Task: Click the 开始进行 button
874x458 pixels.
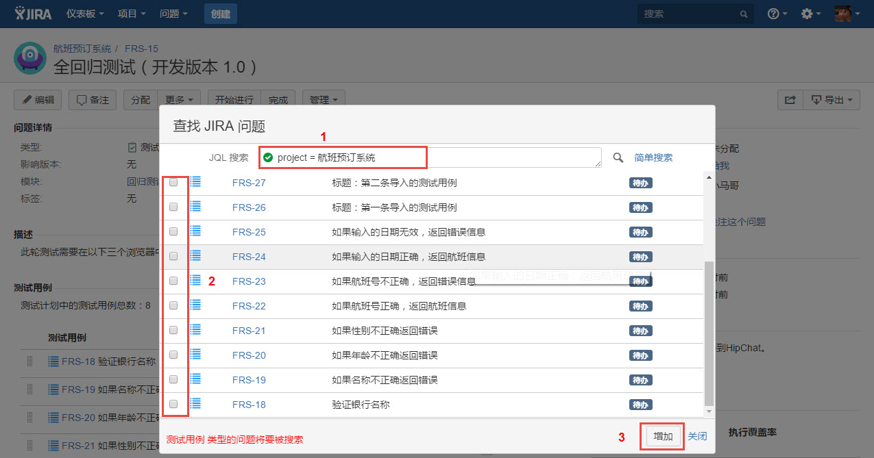Action: coord(234,100)
